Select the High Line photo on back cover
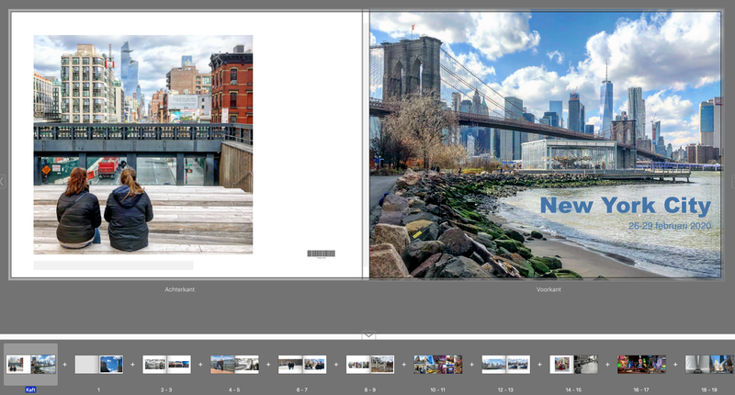 (x=143, y=144)
